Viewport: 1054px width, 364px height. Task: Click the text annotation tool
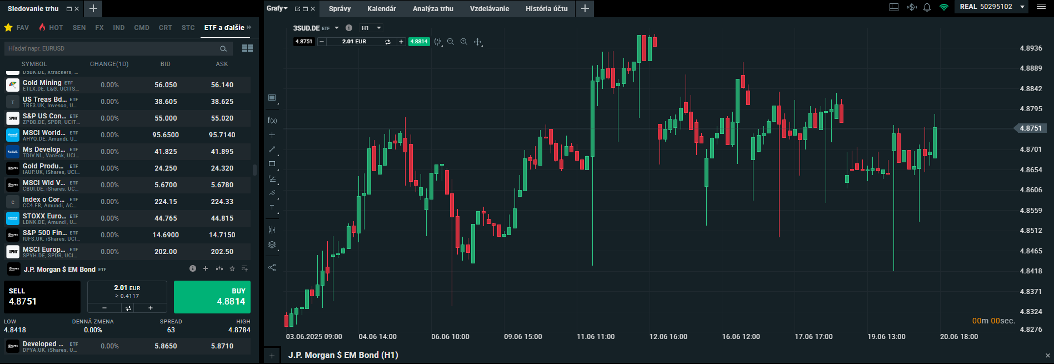(272, 207)
